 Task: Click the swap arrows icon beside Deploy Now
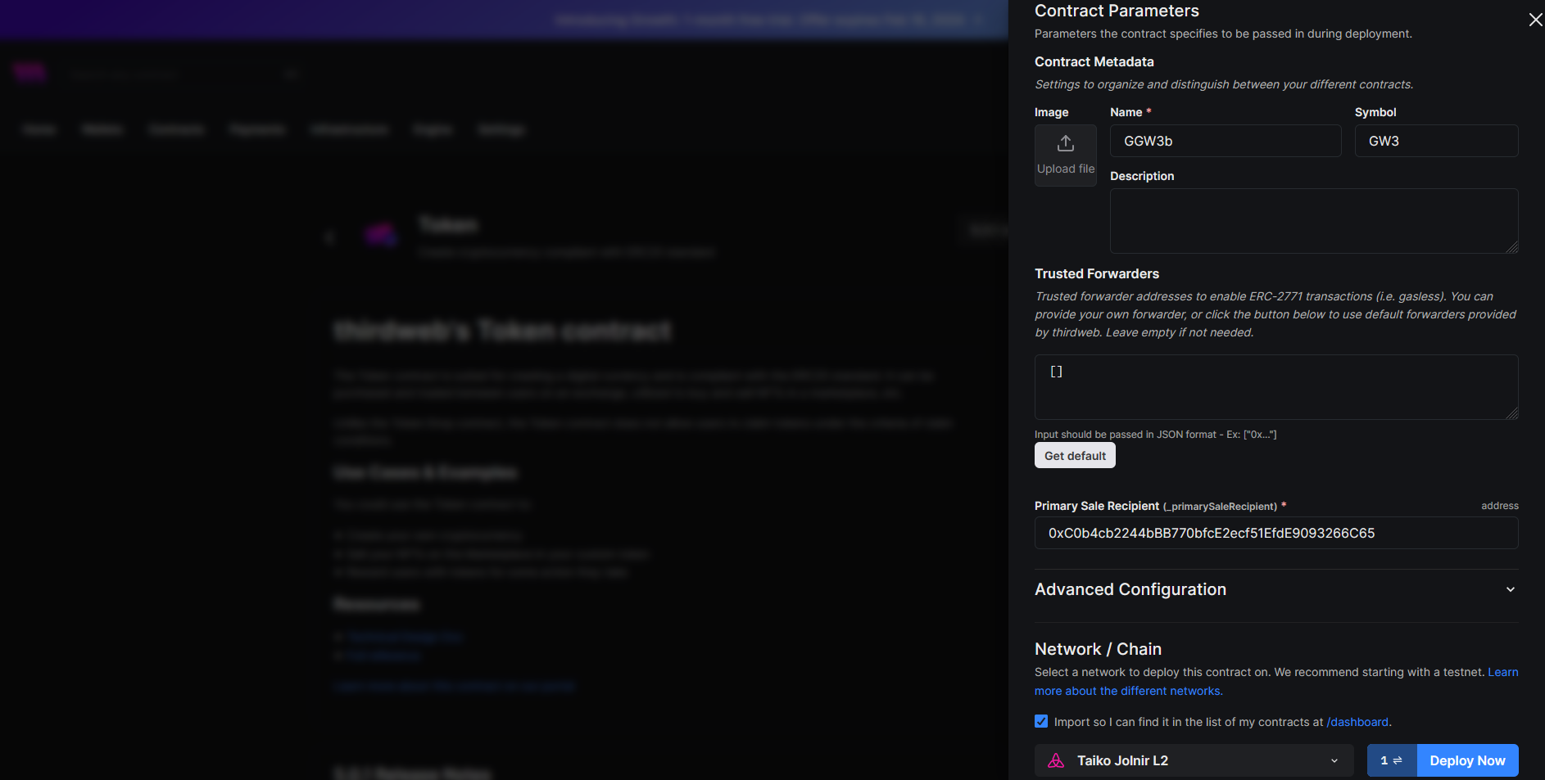pyautogui.click(x=1397, y=760)
